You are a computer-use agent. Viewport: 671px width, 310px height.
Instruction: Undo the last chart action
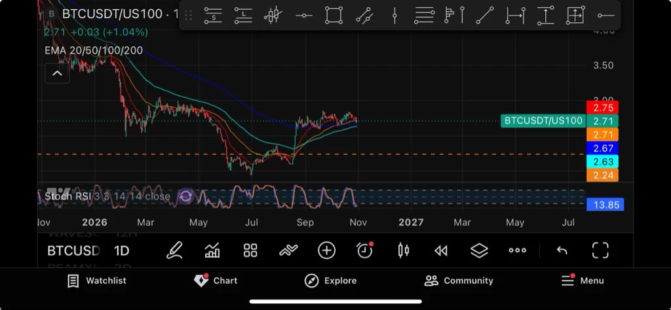click(x=562, y=250)
